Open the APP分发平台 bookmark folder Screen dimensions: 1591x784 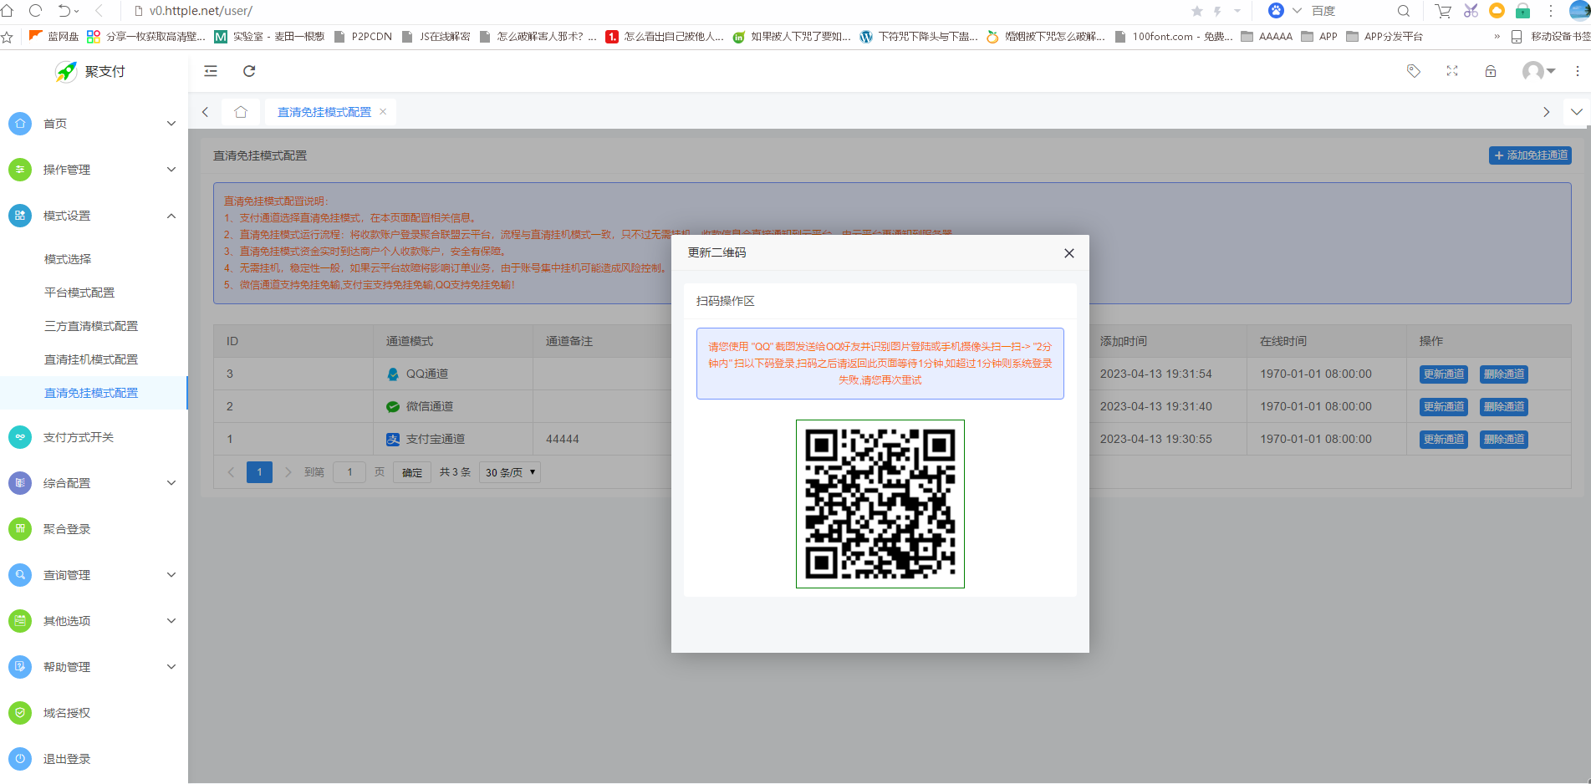[x=1385, y=37]
